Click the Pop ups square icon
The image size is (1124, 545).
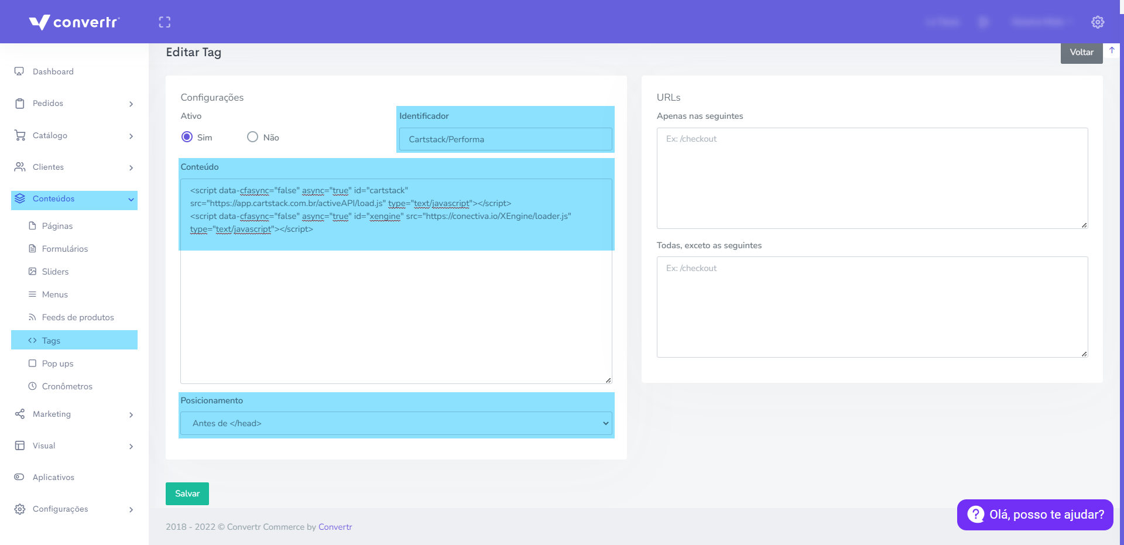(x=33, y=363)
